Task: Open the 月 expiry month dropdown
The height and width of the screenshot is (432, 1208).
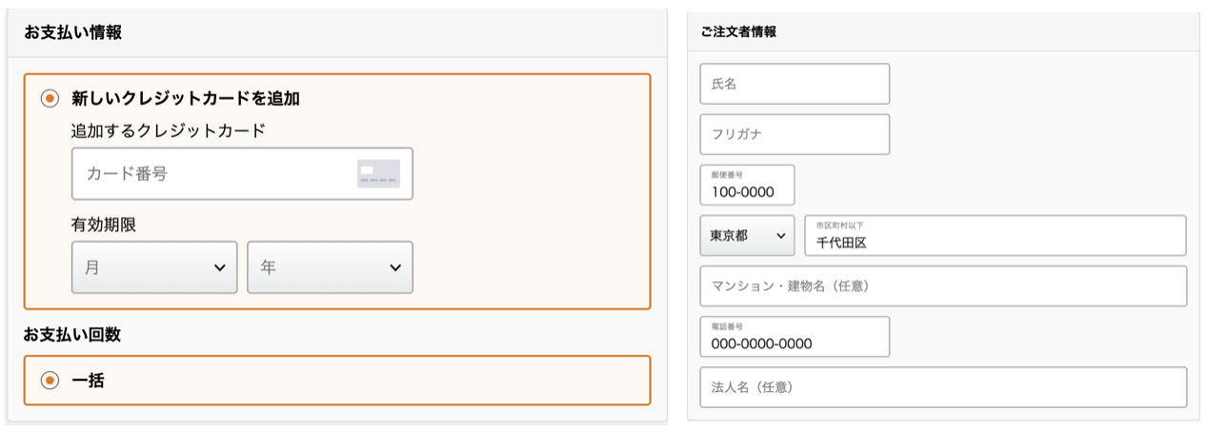Action: pos(154,267)
